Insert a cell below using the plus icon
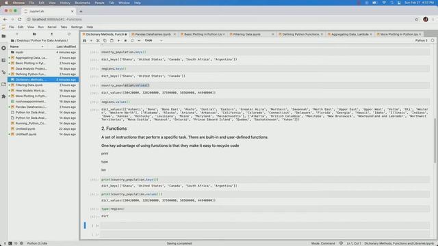 click(x=91, y=40)
